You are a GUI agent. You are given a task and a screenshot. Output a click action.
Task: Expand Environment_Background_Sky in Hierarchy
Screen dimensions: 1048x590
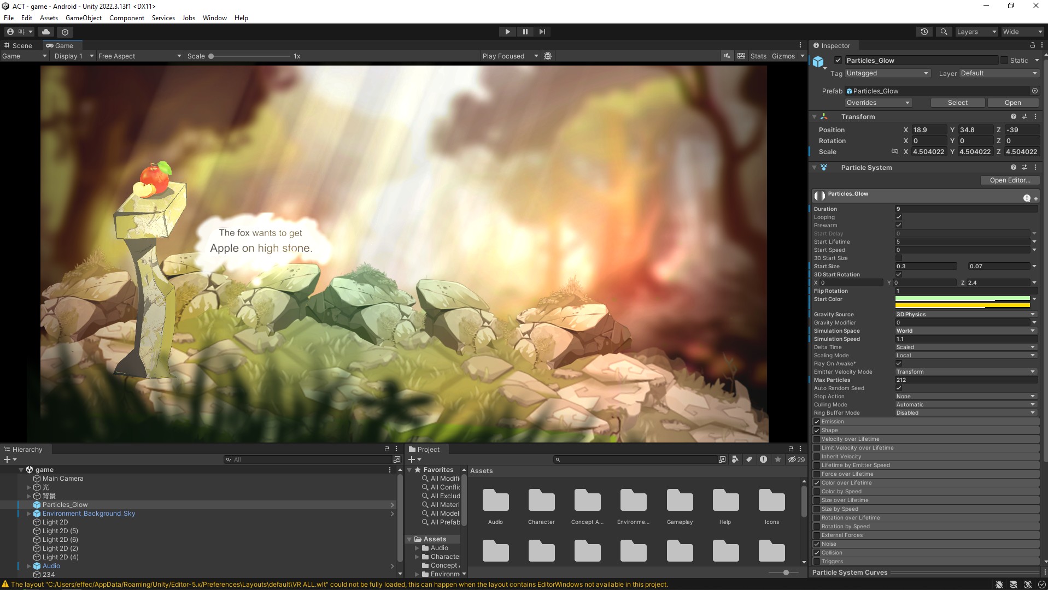pos(28,514)
